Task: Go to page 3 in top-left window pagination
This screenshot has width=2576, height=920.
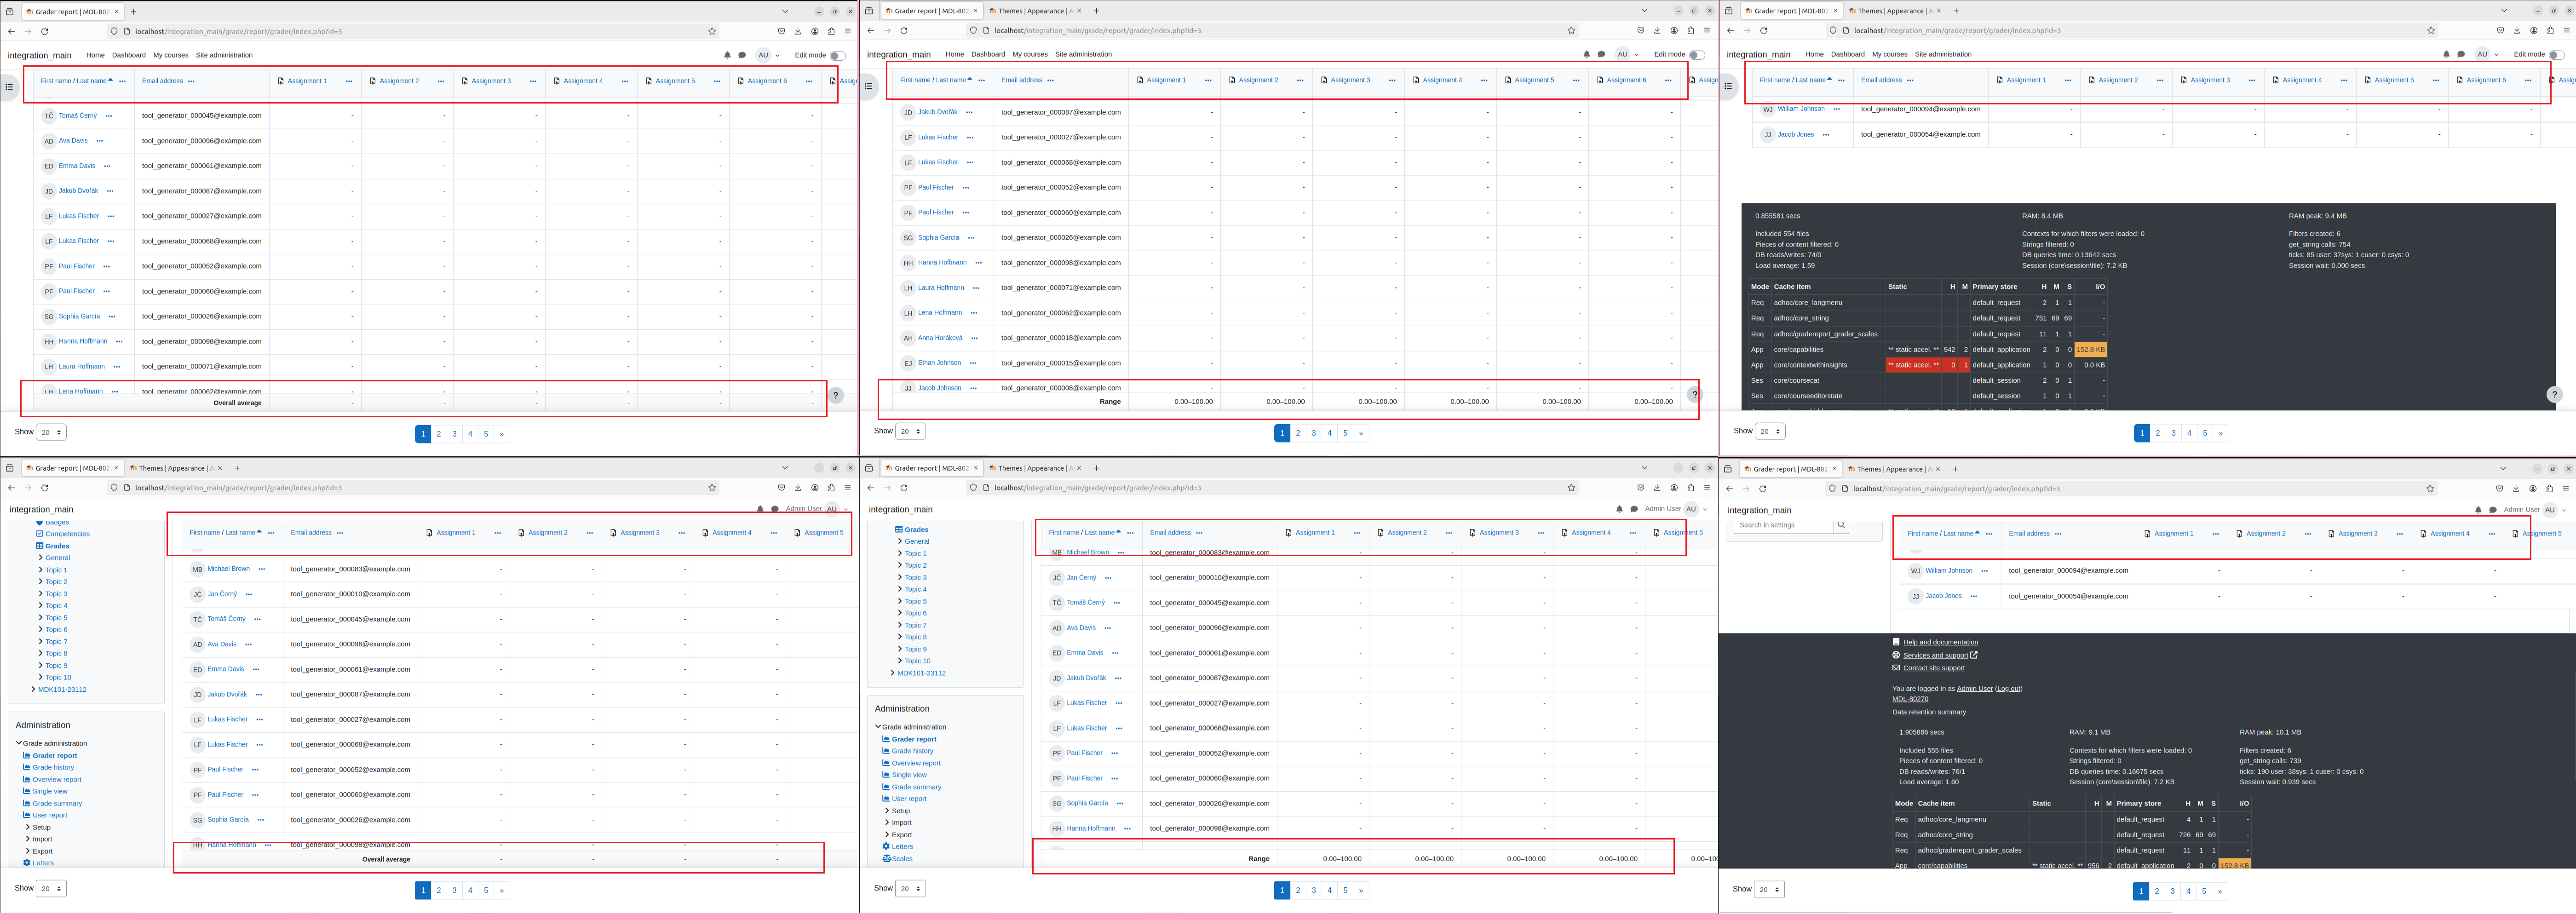Action: tap(454, 434)
